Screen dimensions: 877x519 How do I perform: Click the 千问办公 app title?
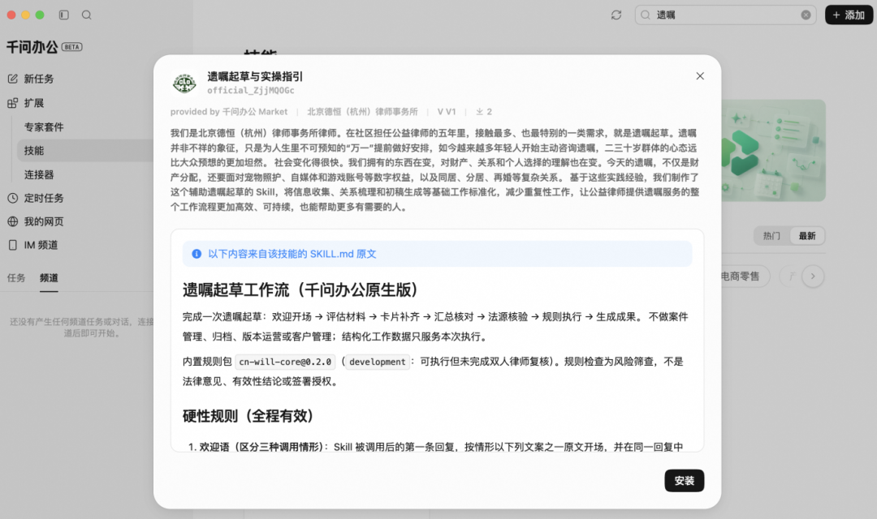coord(32,47)
